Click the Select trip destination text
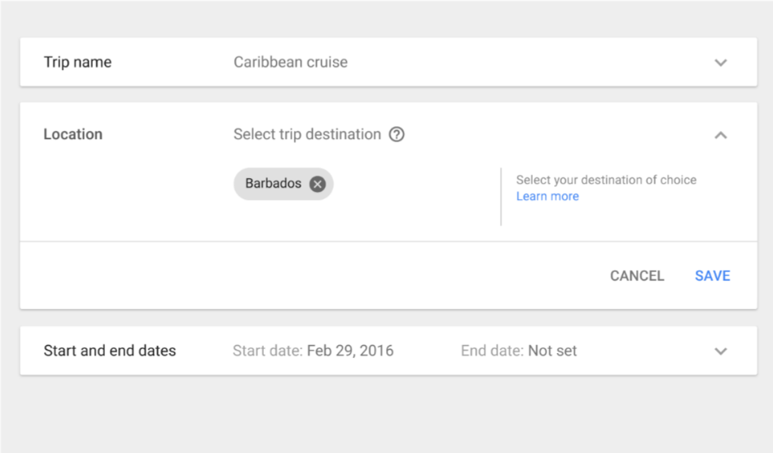Screen dimensions: 773x453 click(x=306, y=134)
